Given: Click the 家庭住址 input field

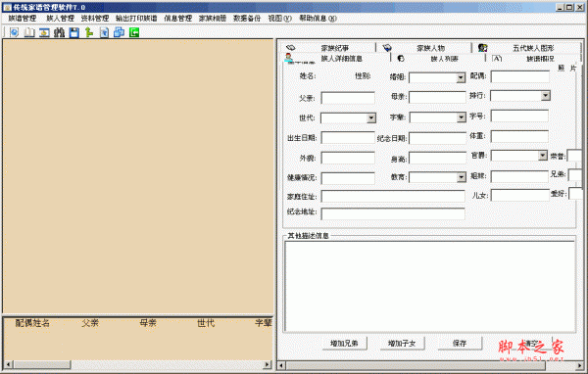Looking at the screenshot, I should [x=393, y=196].
